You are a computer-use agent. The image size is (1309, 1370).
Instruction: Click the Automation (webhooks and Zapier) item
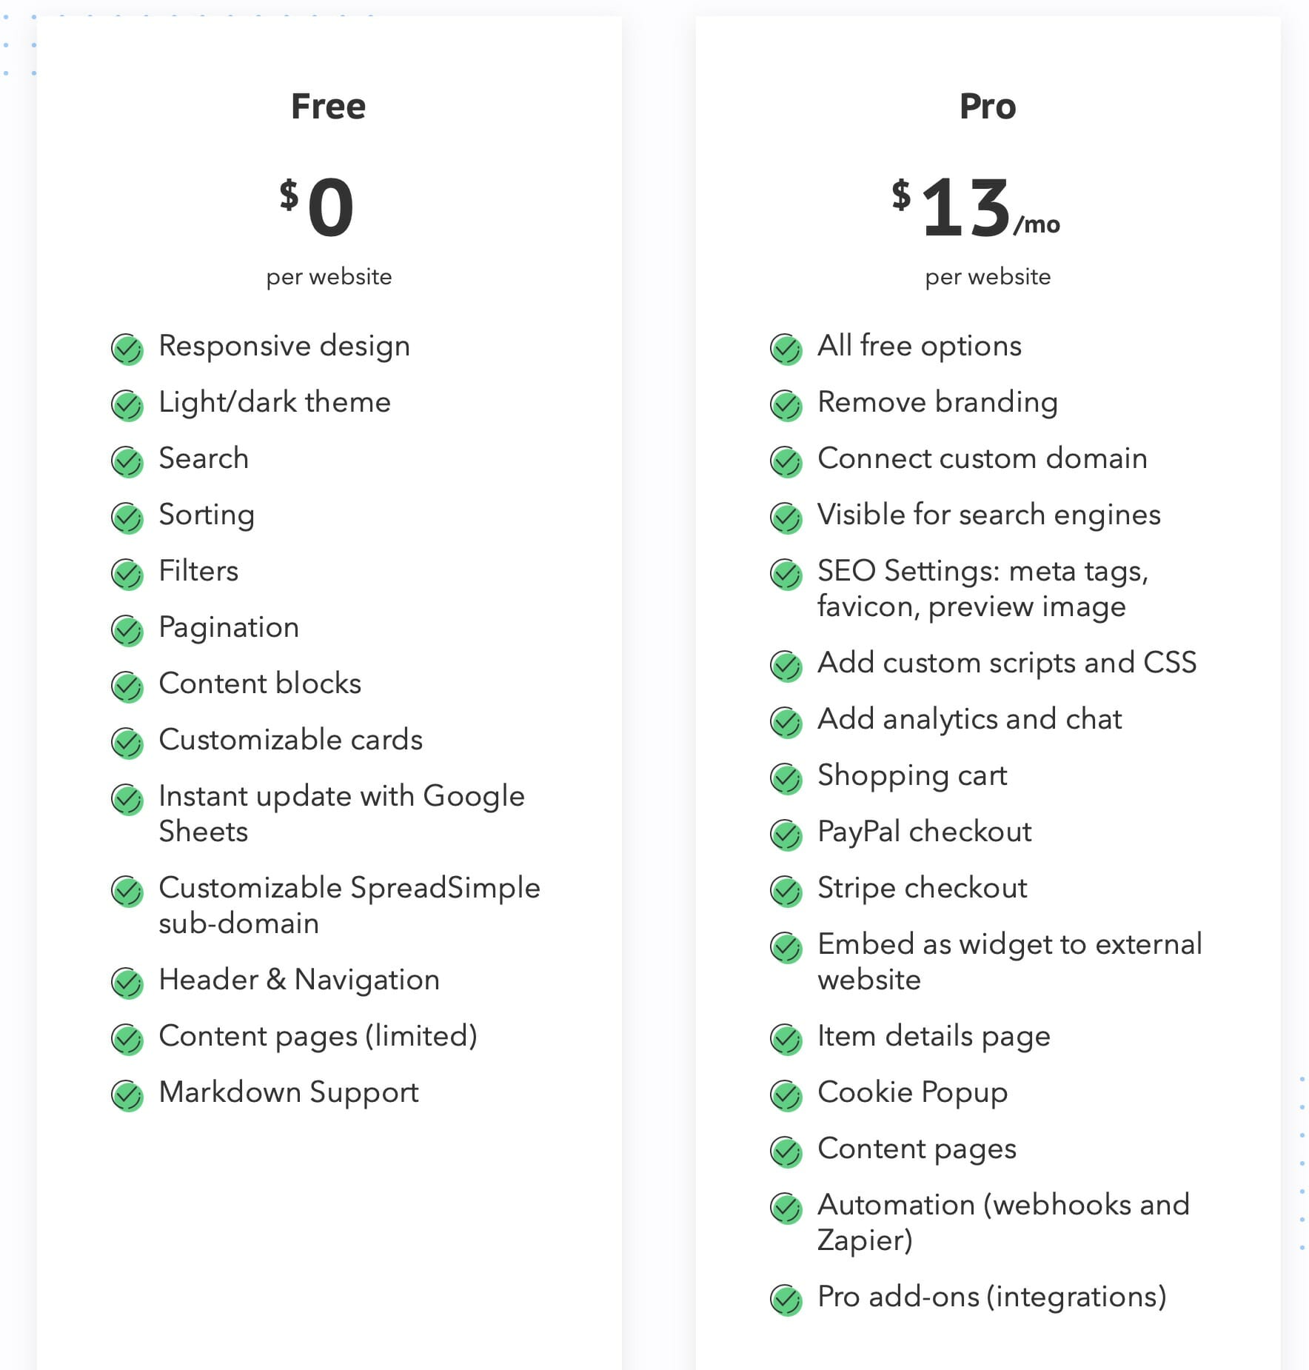1003,1222
